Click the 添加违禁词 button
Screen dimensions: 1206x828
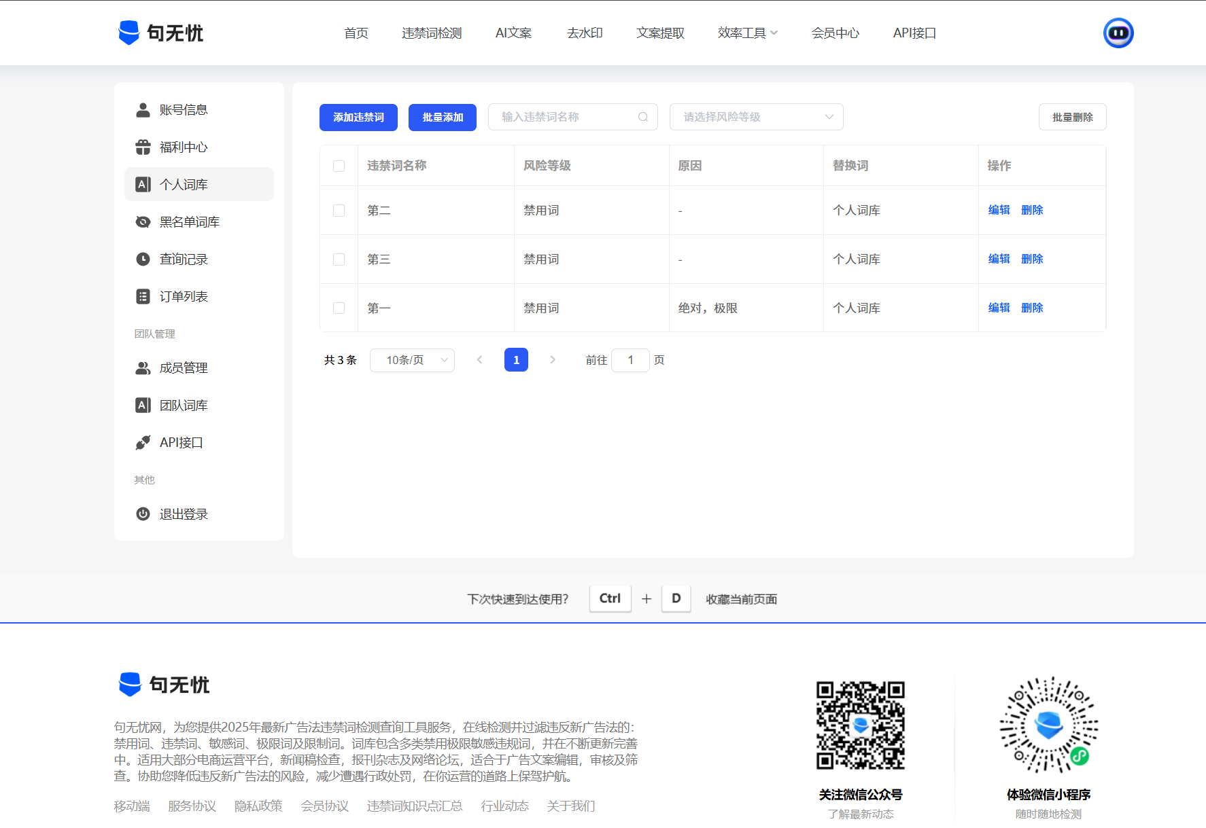358,118
